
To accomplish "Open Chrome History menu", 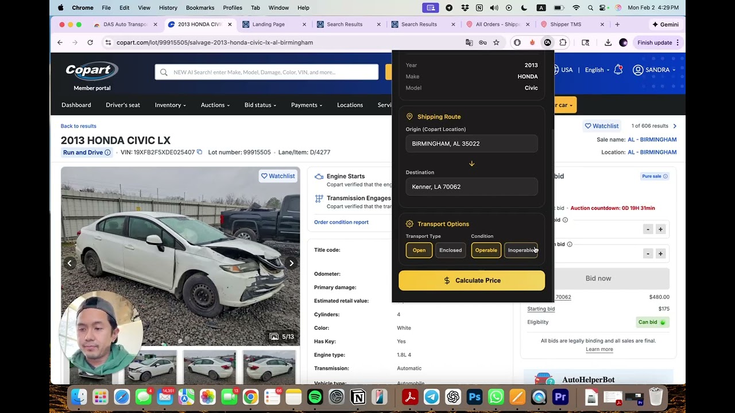I will [168, 7].
